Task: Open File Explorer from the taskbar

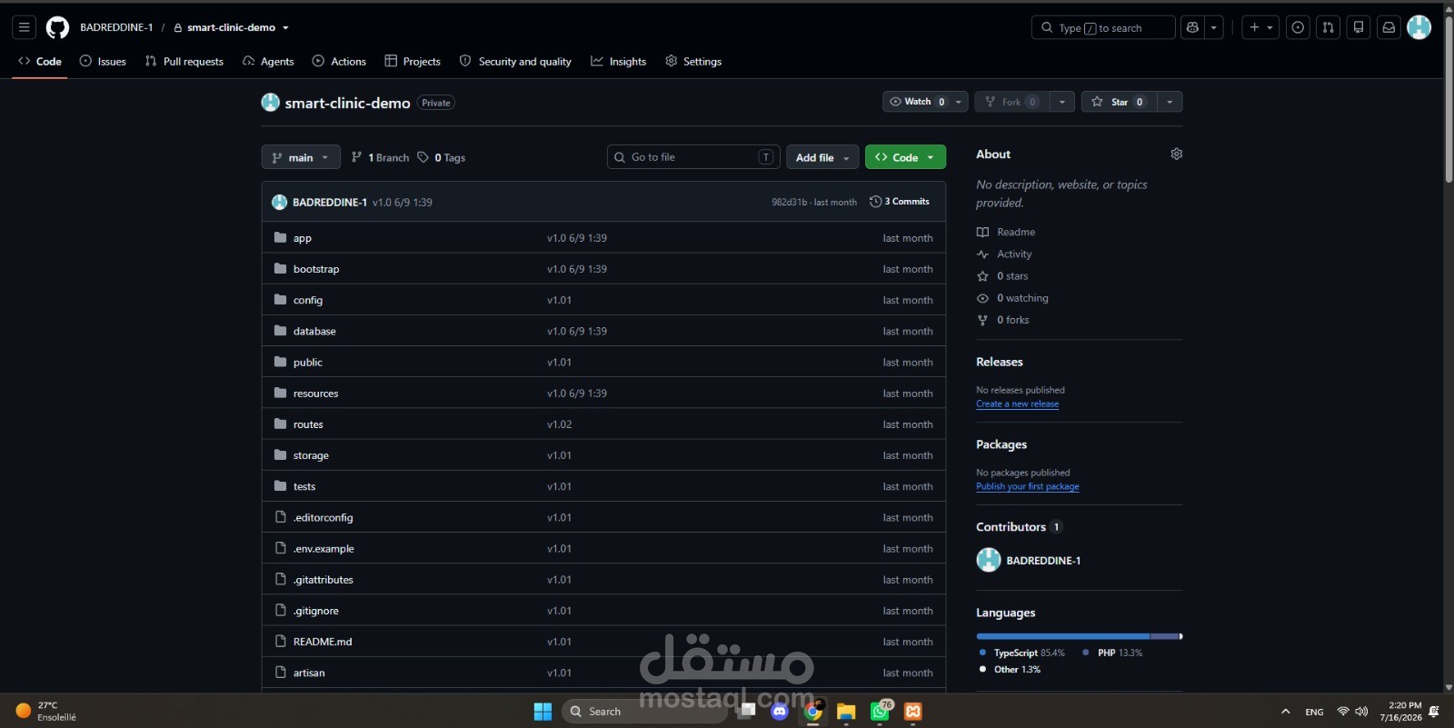Action: (x=846, y=712)
